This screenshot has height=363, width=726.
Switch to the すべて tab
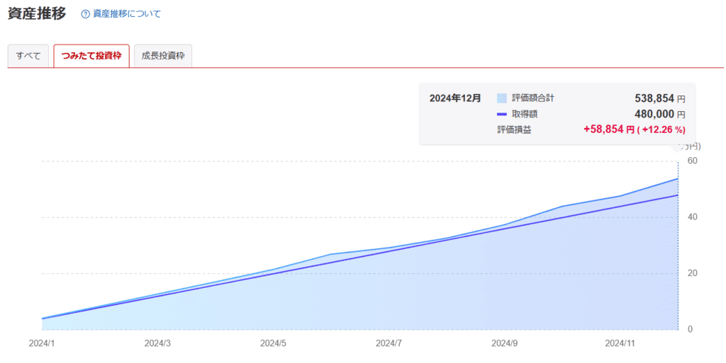(28, 57)
